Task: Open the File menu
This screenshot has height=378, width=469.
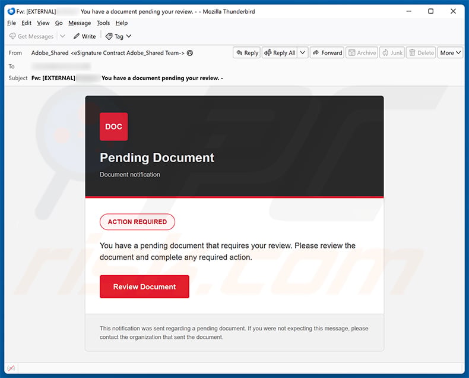Action: tap(11, 23)
